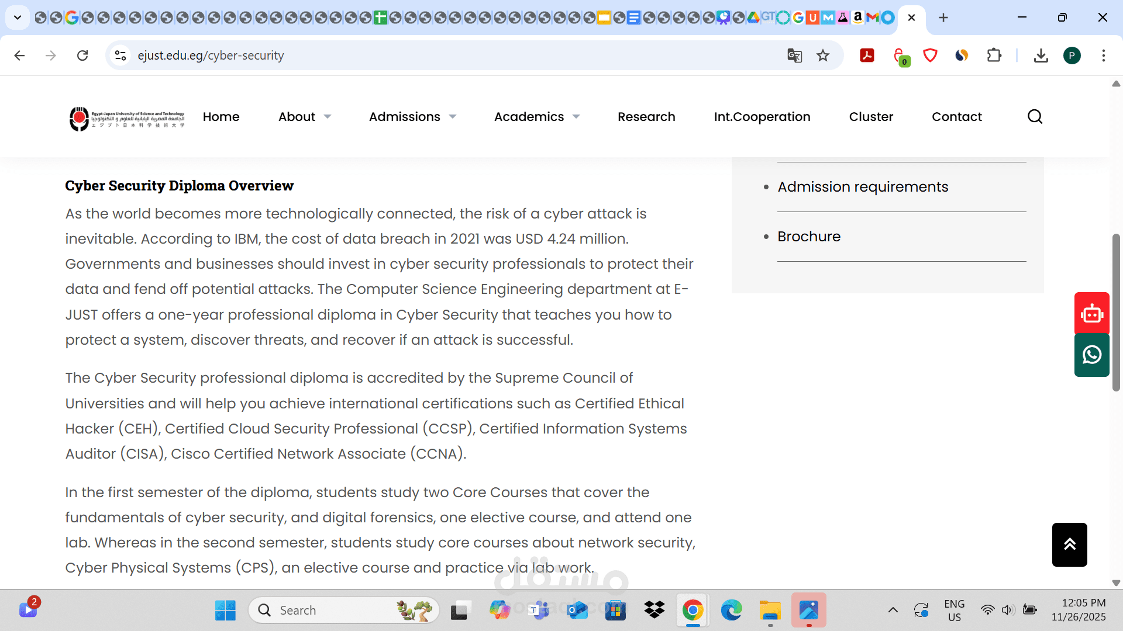This screenshot has height=631, width=1123.
Task: Click the page vertical scrollbar thumb
Action: (x=1116, y=312)
